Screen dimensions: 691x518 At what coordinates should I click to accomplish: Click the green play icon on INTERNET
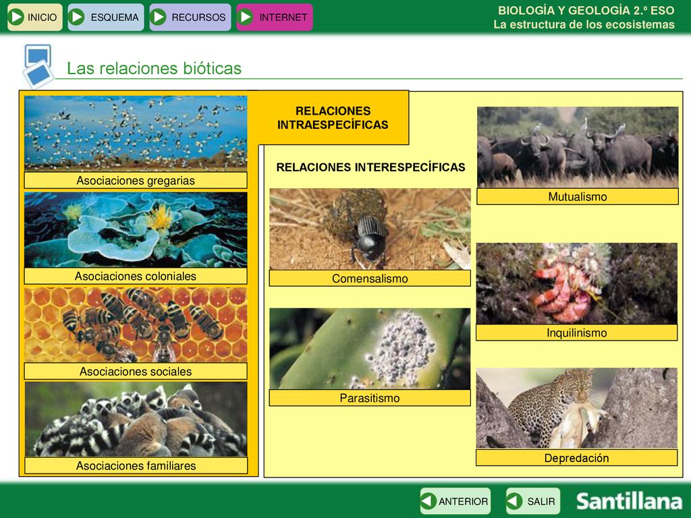246,17
